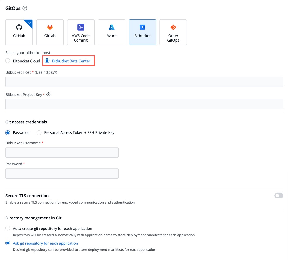Click the blue checkmark badge on GitHub card
The image size is (289, 260).
click(30, 23)
